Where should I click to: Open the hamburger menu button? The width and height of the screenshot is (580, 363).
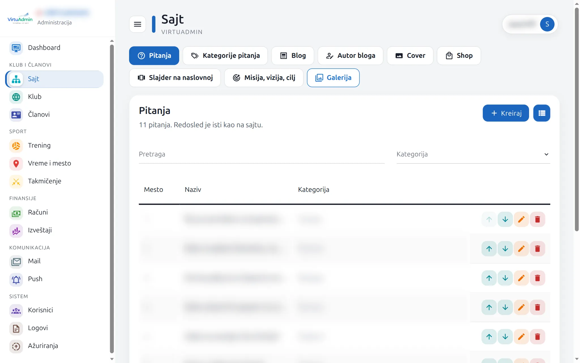point(138,24)
